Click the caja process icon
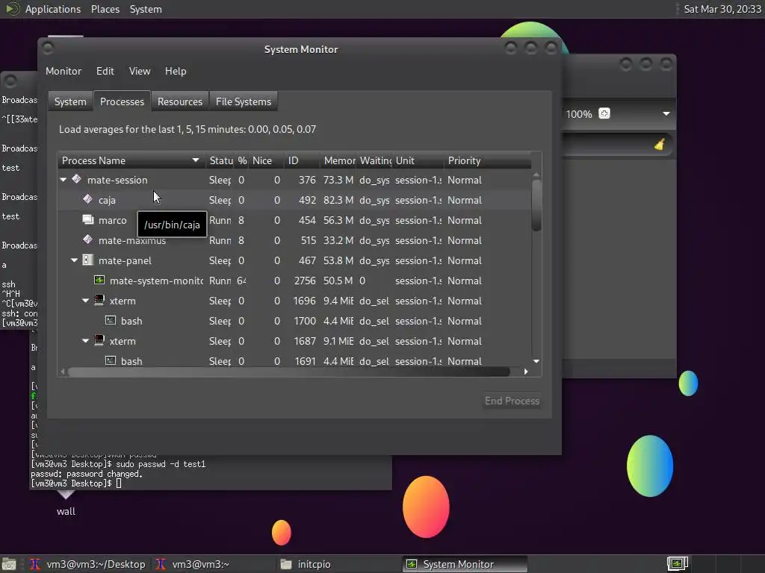The image size is (765, 573). tap(88, 199)
